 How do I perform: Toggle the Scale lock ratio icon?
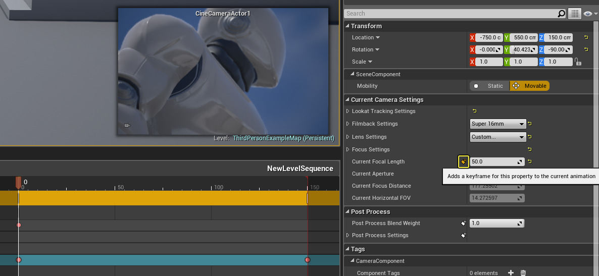point(578,62)
